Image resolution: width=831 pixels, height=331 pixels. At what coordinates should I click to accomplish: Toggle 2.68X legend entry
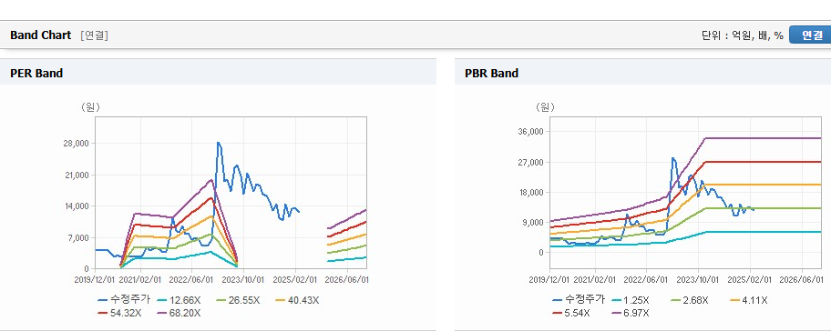[689, 300]
